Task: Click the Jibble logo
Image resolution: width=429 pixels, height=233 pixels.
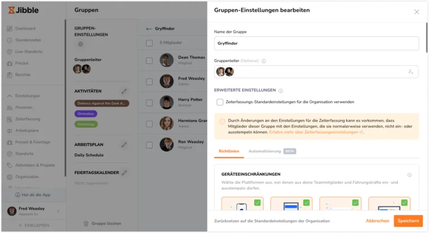Action: (23, 10)
